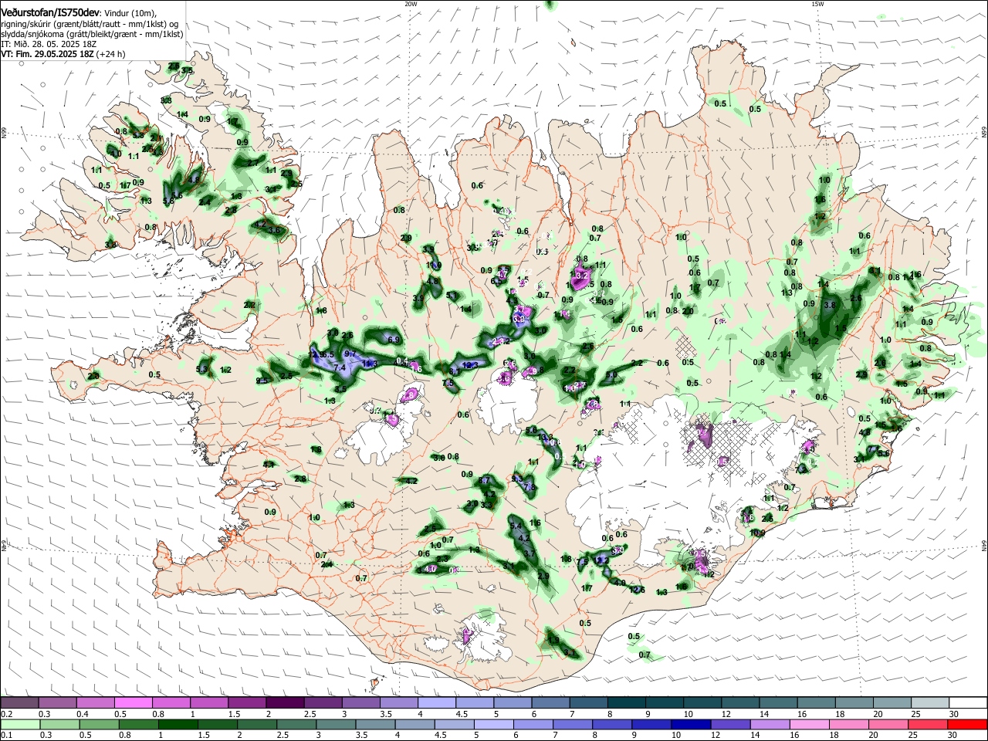The height and width of the screenshot is (741, 988).
Task: Click the 15W longitude label at top
Action: (817, 4)
